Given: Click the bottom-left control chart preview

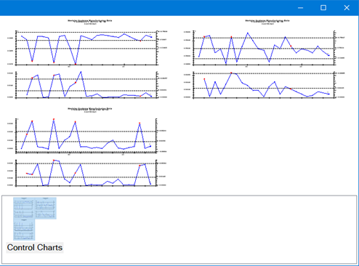Looking at the screenshot, I should tap(87, 148).
